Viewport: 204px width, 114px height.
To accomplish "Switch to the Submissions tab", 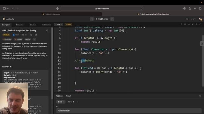I will 47,25.
